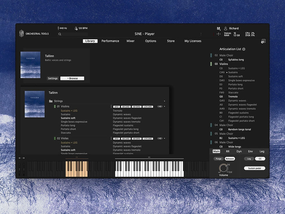This screenshot has height=214, width=285.
Task: Open the Mixer tab
Action: [131, 41]
